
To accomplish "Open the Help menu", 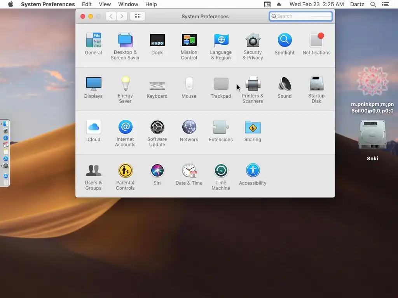I will [151, 4].
